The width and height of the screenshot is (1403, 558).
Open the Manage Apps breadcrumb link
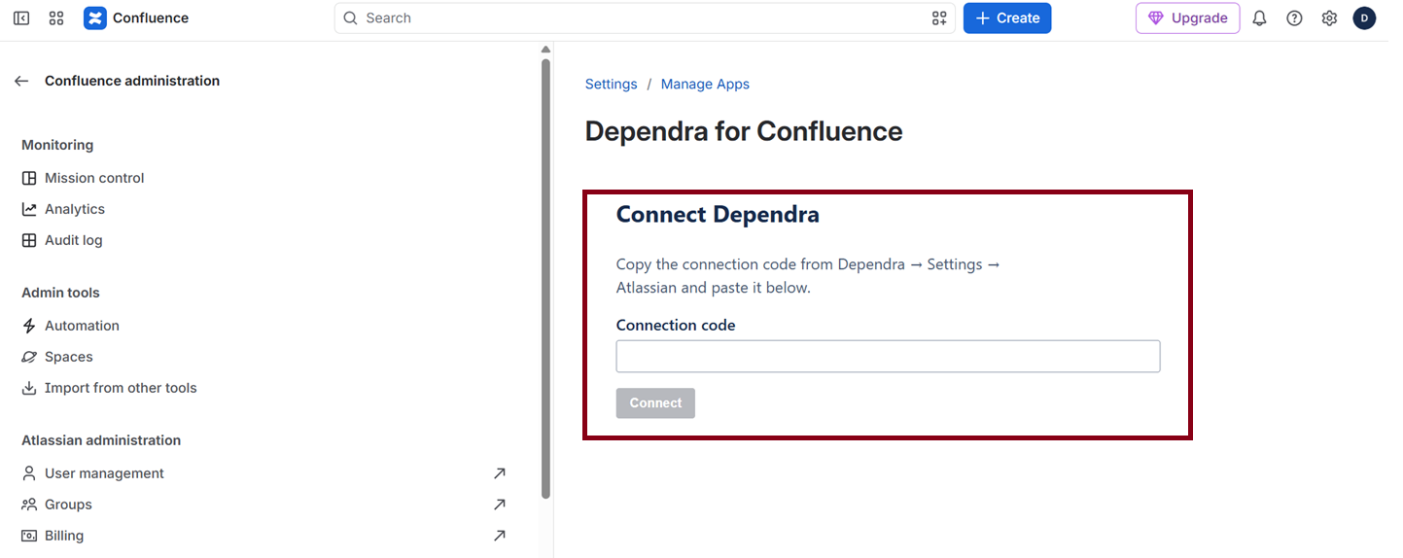(705, 85)
